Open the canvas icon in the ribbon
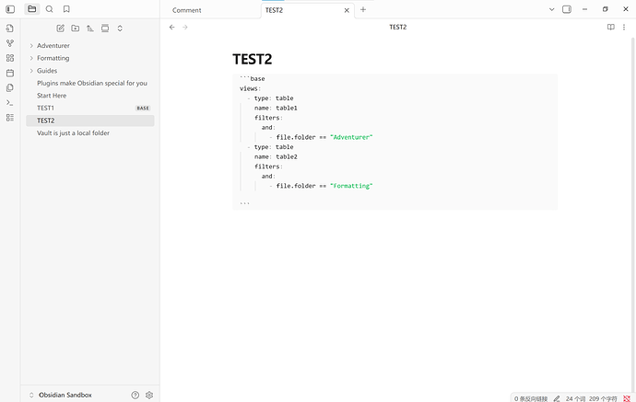The height and width of the screenshot is (402, 636). tap(10, 58)
